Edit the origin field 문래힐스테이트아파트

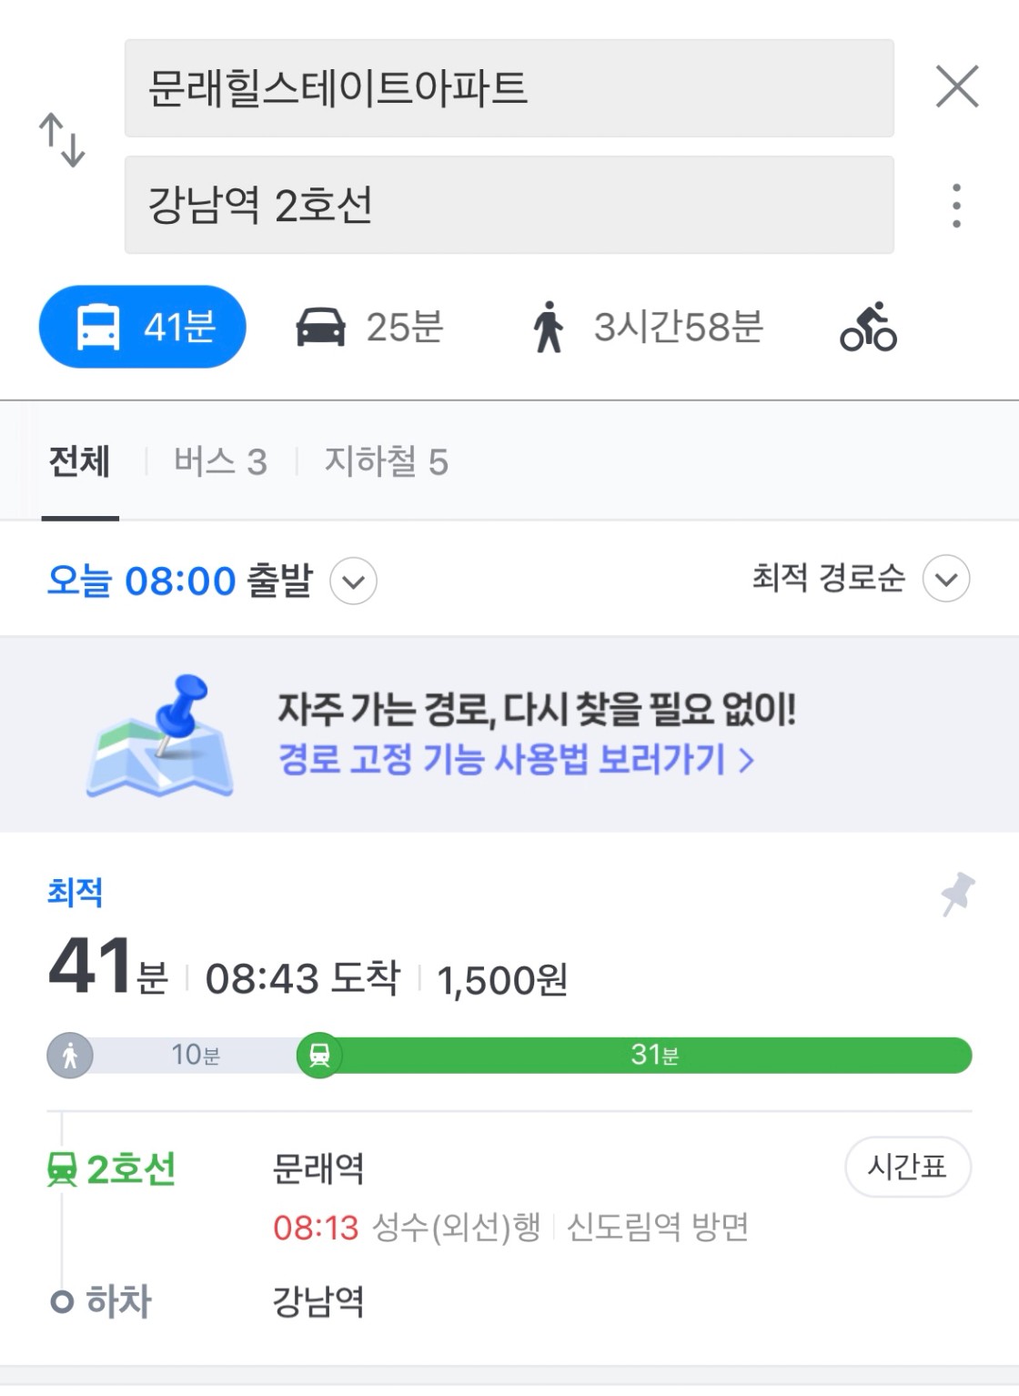pos(509,88)
